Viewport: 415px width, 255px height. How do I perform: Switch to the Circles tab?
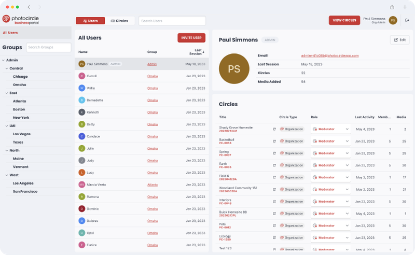pyautogui.click(x=119, y=21)
